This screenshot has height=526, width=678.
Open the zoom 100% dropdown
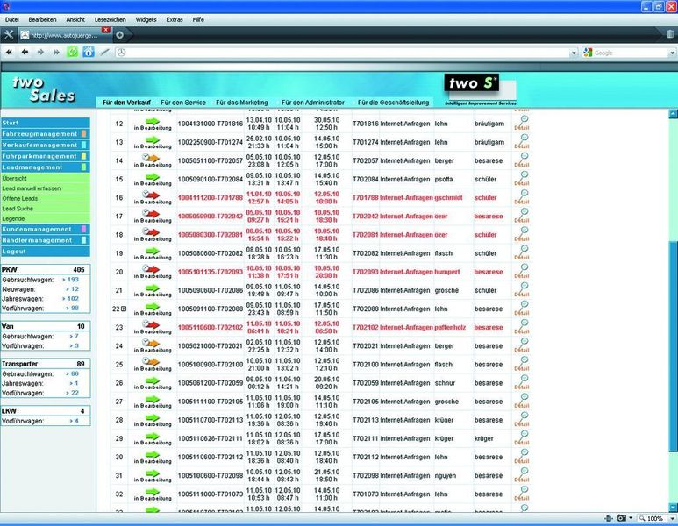[672, 518]
